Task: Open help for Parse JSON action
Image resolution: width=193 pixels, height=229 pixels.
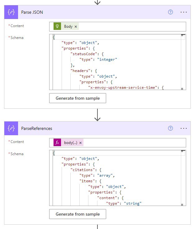Action: (x=170, y=12)
